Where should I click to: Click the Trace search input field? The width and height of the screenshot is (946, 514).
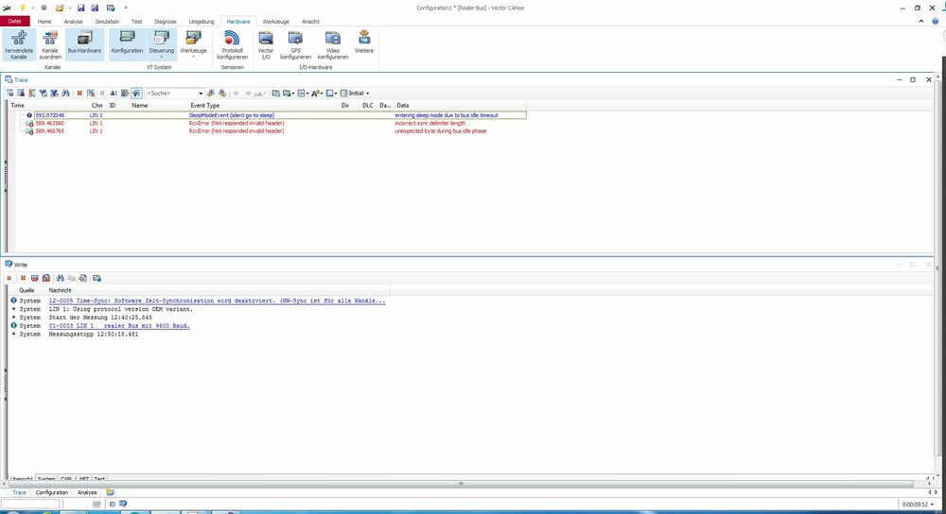point(171,94)
